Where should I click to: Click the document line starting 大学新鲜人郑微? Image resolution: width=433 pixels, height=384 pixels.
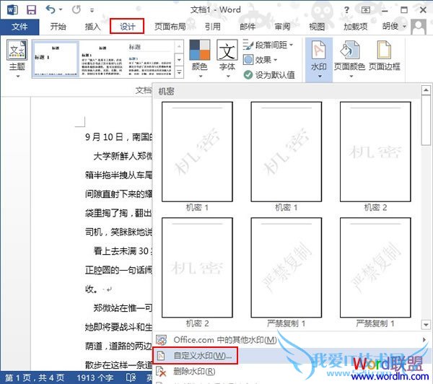tap(123, 156)
